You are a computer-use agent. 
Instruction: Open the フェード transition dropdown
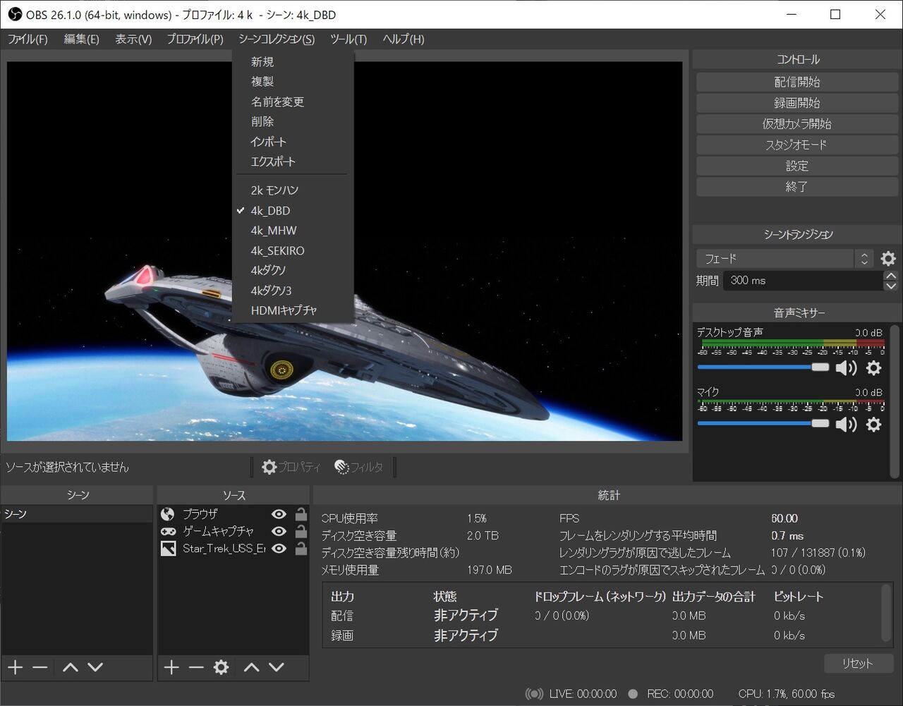tap(784, 259)
